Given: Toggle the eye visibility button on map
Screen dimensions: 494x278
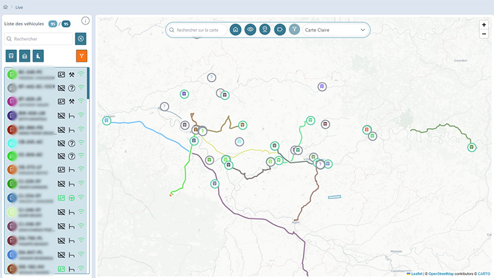Looking at the screenshot, I should (x=250, y=30).
